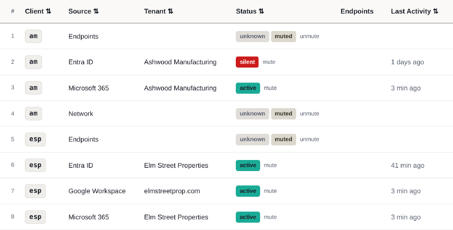Sort table by Last Activity column

415,11
